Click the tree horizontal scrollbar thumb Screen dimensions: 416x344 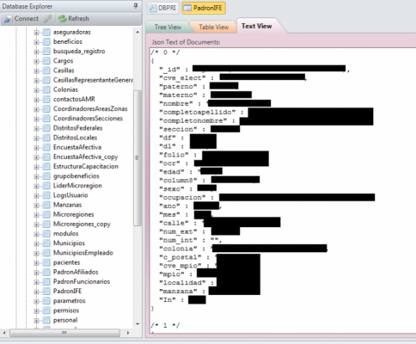click(64, 333)
